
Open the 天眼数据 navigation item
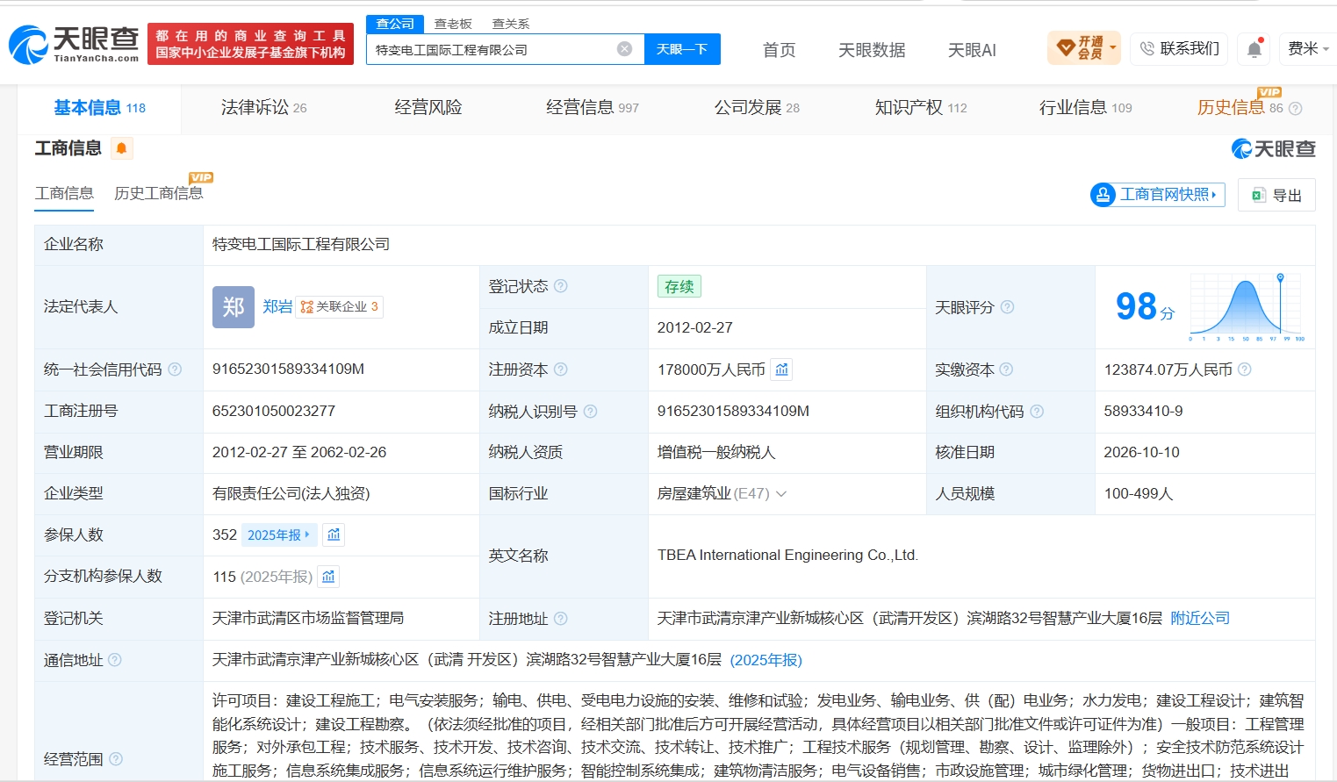(872, 50)
